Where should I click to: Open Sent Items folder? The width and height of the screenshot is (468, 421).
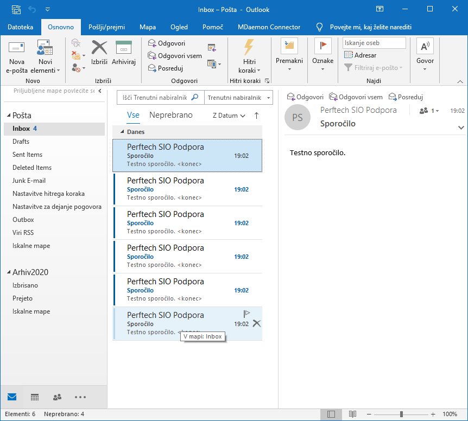[27, 155]
